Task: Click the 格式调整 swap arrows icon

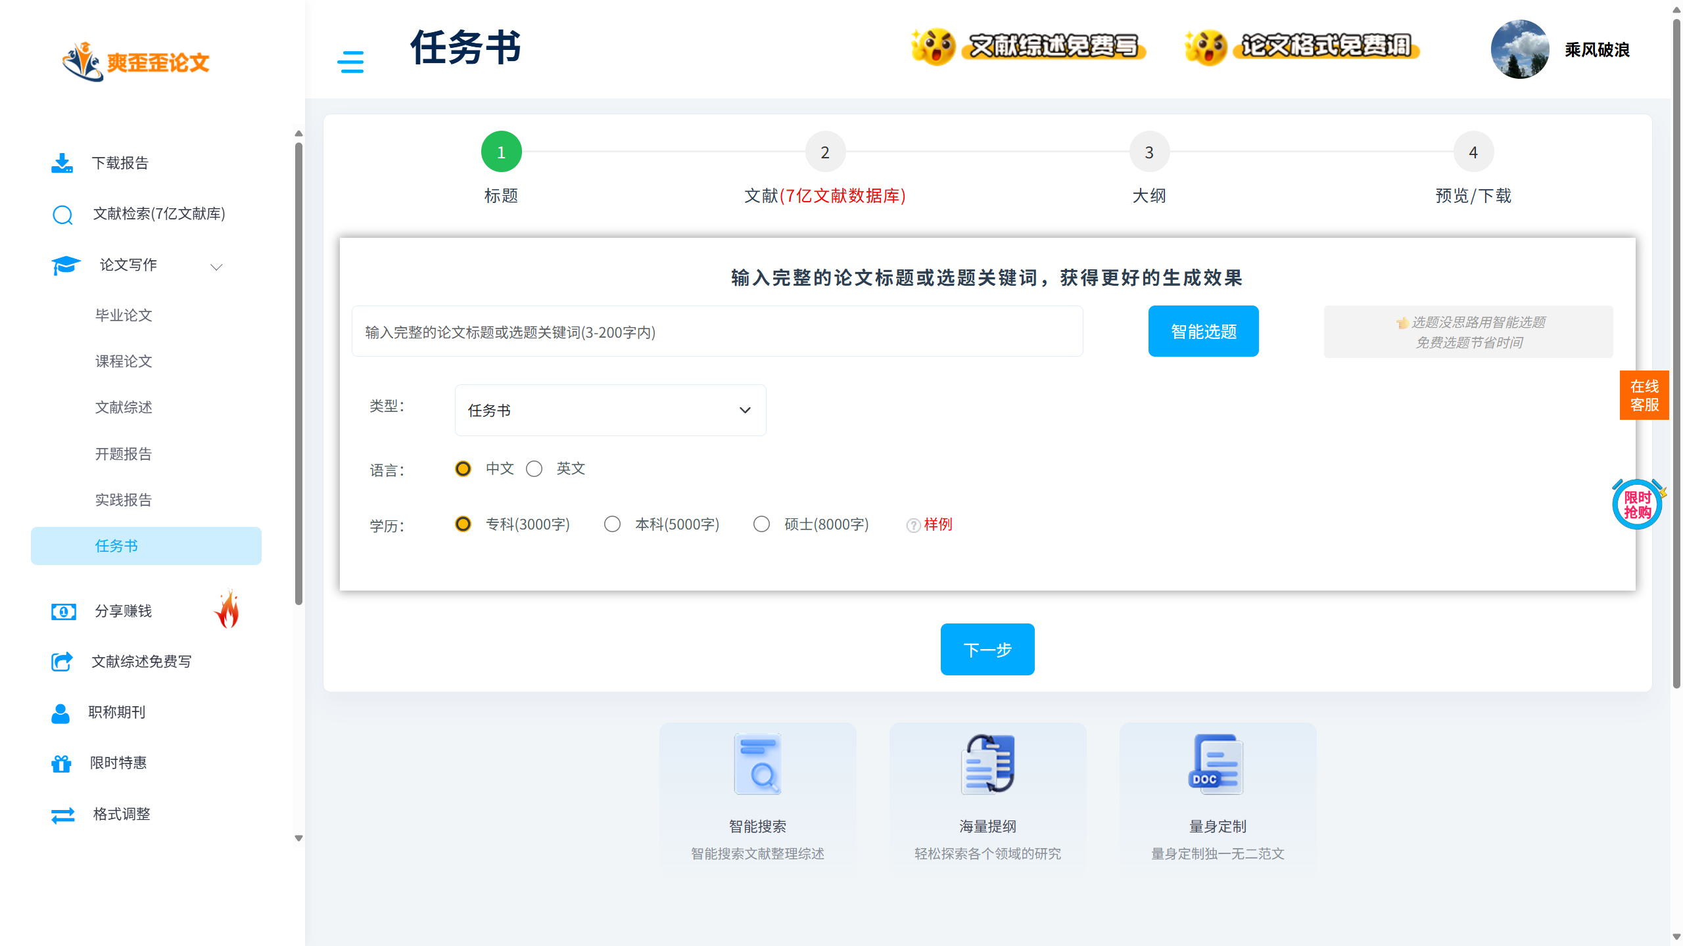Action: (62, 815)
